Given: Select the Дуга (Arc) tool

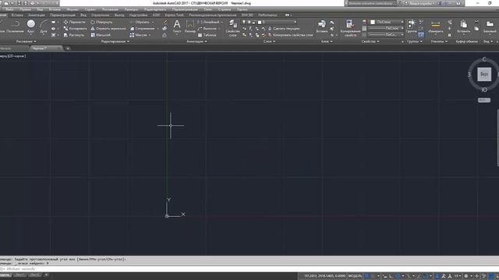Looking at the screenshot, I should (x=44, y=26).
